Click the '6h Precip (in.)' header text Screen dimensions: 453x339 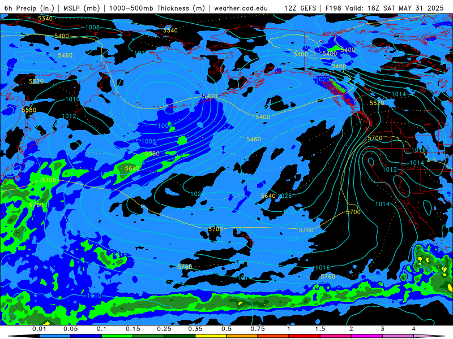(x=29, y=8)
